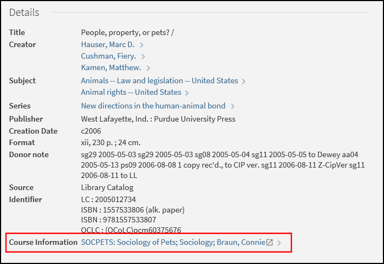Open SOCPETS Sociology of Pets course link
This screenshot has height=264, width=384.
pos(173,242)
